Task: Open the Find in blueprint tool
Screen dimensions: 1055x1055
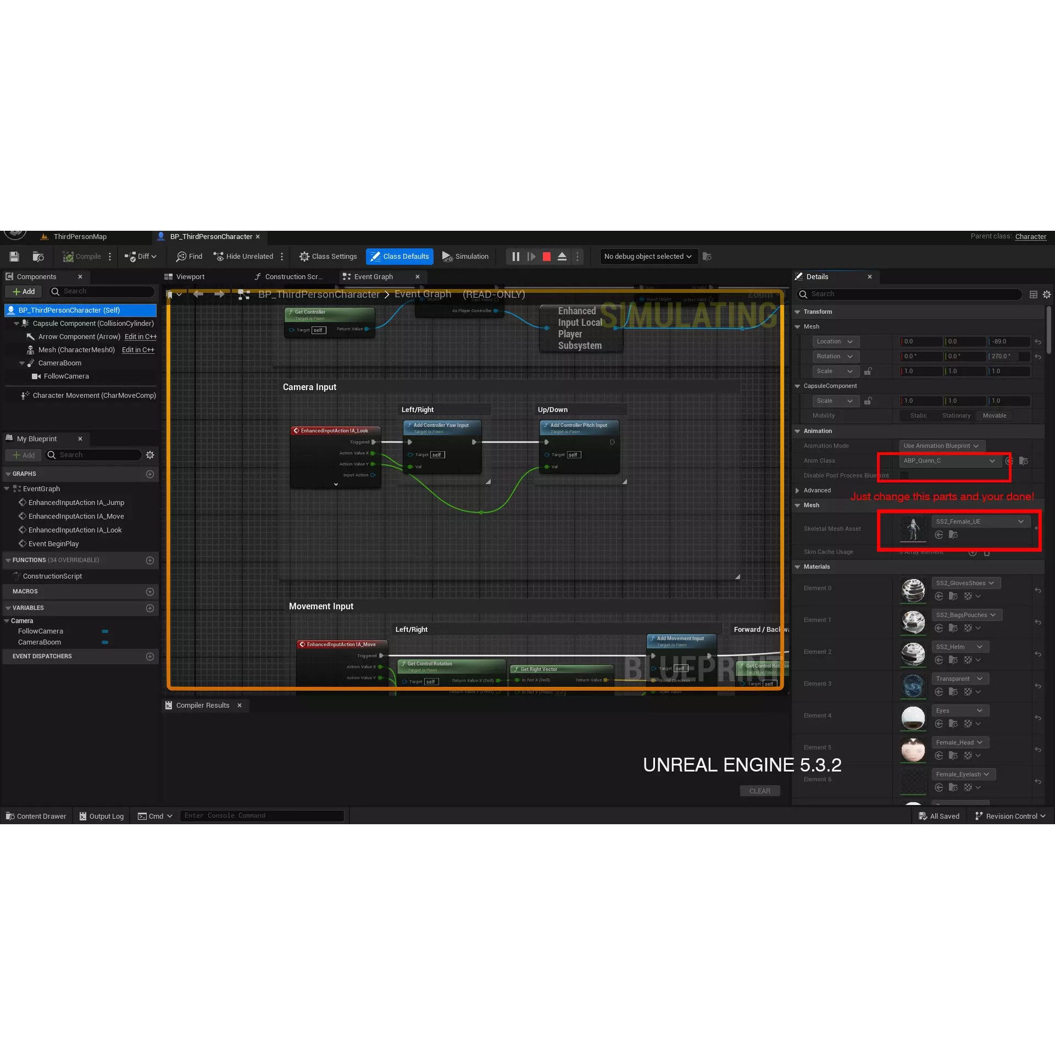Action: [189, 257]
